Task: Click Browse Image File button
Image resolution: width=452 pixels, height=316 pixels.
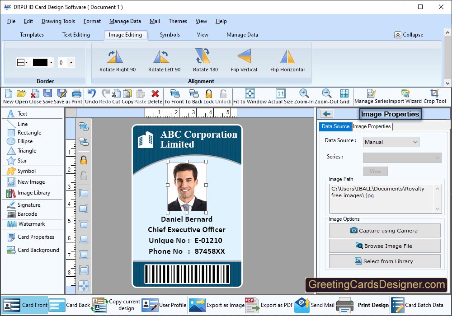Action: point(385,246)
